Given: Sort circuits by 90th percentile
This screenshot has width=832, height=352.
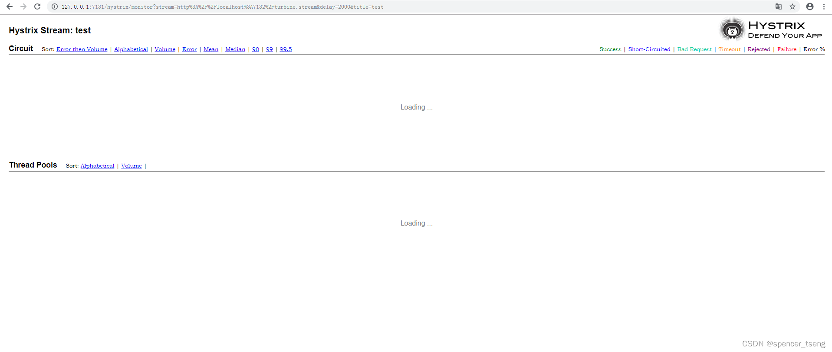Looking at the screenshot, I should coord(256,49).
